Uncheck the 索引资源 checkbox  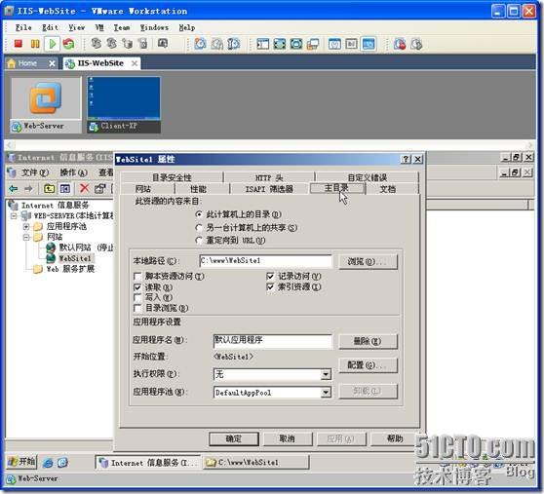(270, 286)
